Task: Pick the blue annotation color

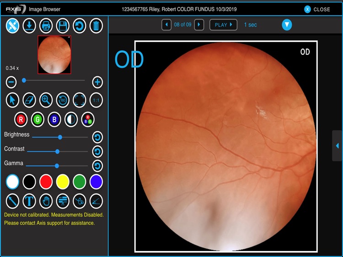Action: click(96, 182)
